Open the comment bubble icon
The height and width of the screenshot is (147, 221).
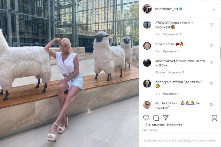pos(156,118)
